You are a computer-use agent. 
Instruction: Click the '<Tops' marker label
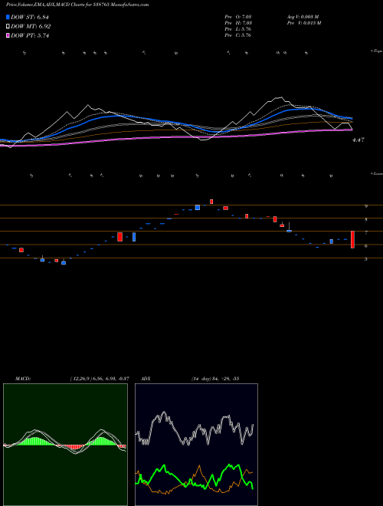coord(377,51)
